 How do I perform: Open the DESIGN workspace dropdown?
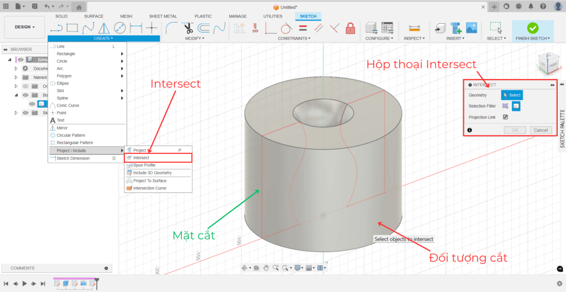click(x=24, y=26)
